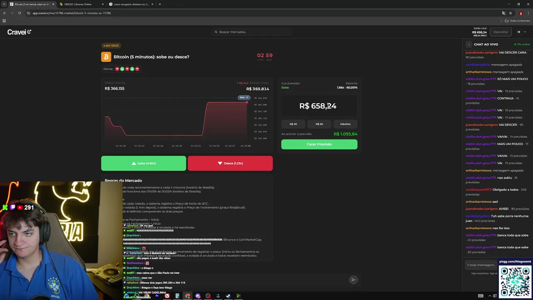Open the apps grid in bookmarks bar
Image resolution: width=533 pixels, height=300 pixels.
click(x=4, y=20)
